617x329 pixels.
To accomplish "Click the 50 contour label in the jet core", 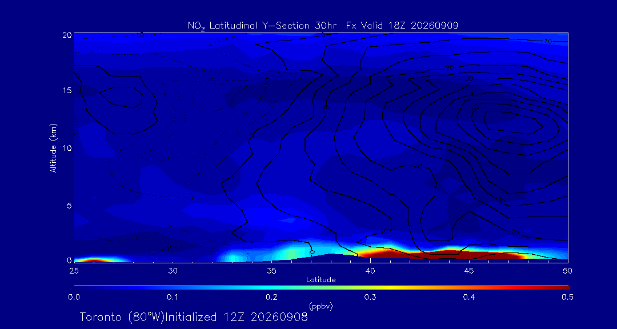I will [474, 109].
